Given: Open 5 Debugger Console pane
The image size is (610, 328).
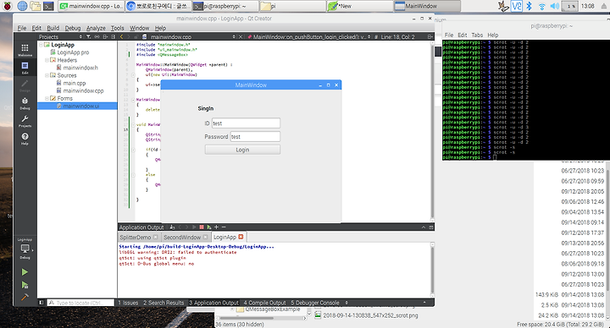Looking at the screenshot, I should (x=315, y=303).
